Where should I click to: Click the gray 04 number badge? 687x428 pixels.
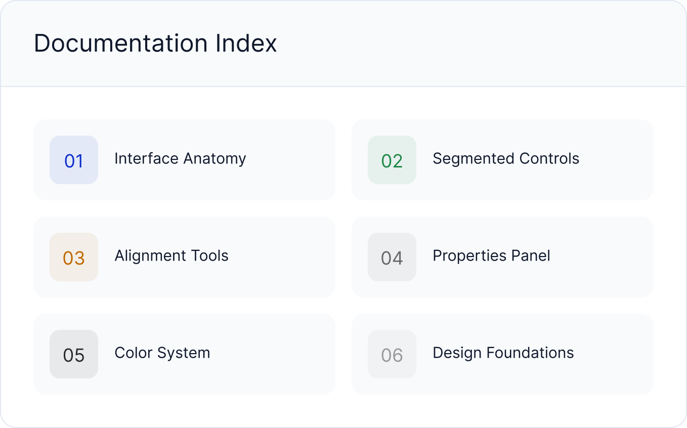click(x=392, y=257)
